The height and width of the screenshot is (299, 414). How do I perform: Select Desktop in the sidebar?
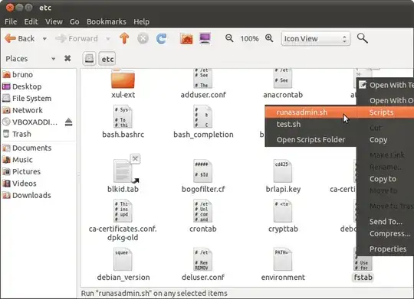(x=38, y=86)
